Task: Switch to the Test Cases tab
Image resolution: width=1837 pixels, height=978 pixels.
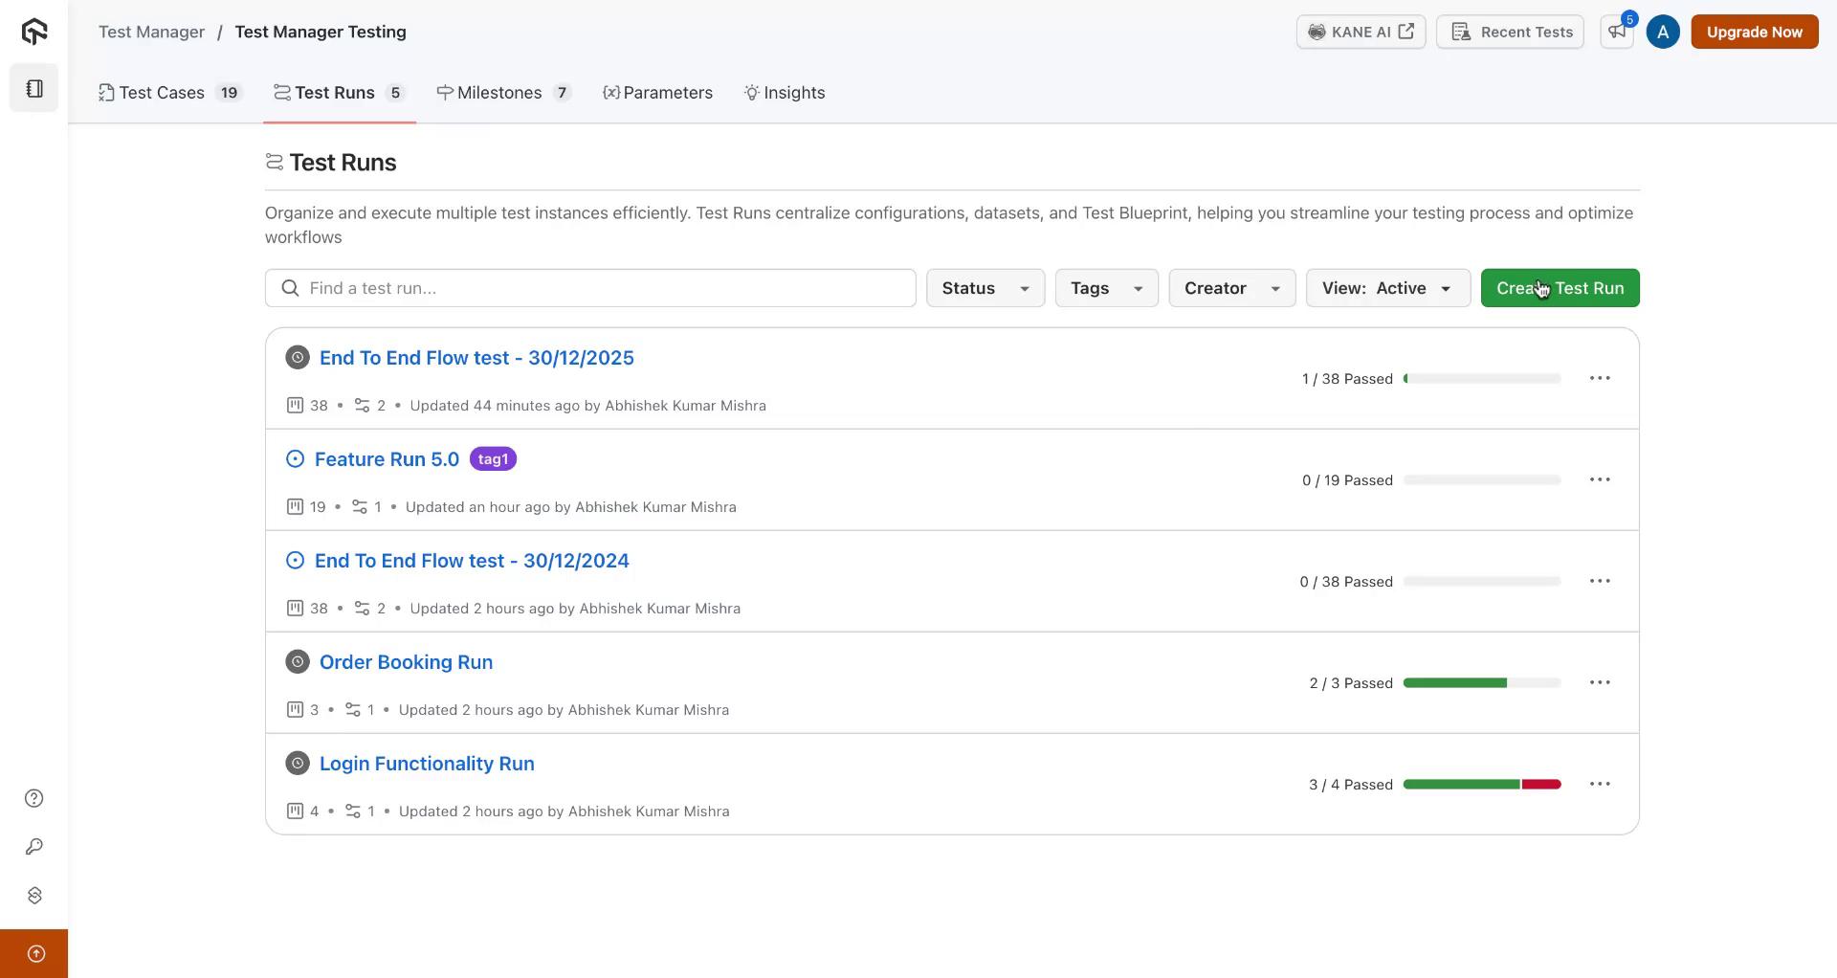Action: [170, 93]
